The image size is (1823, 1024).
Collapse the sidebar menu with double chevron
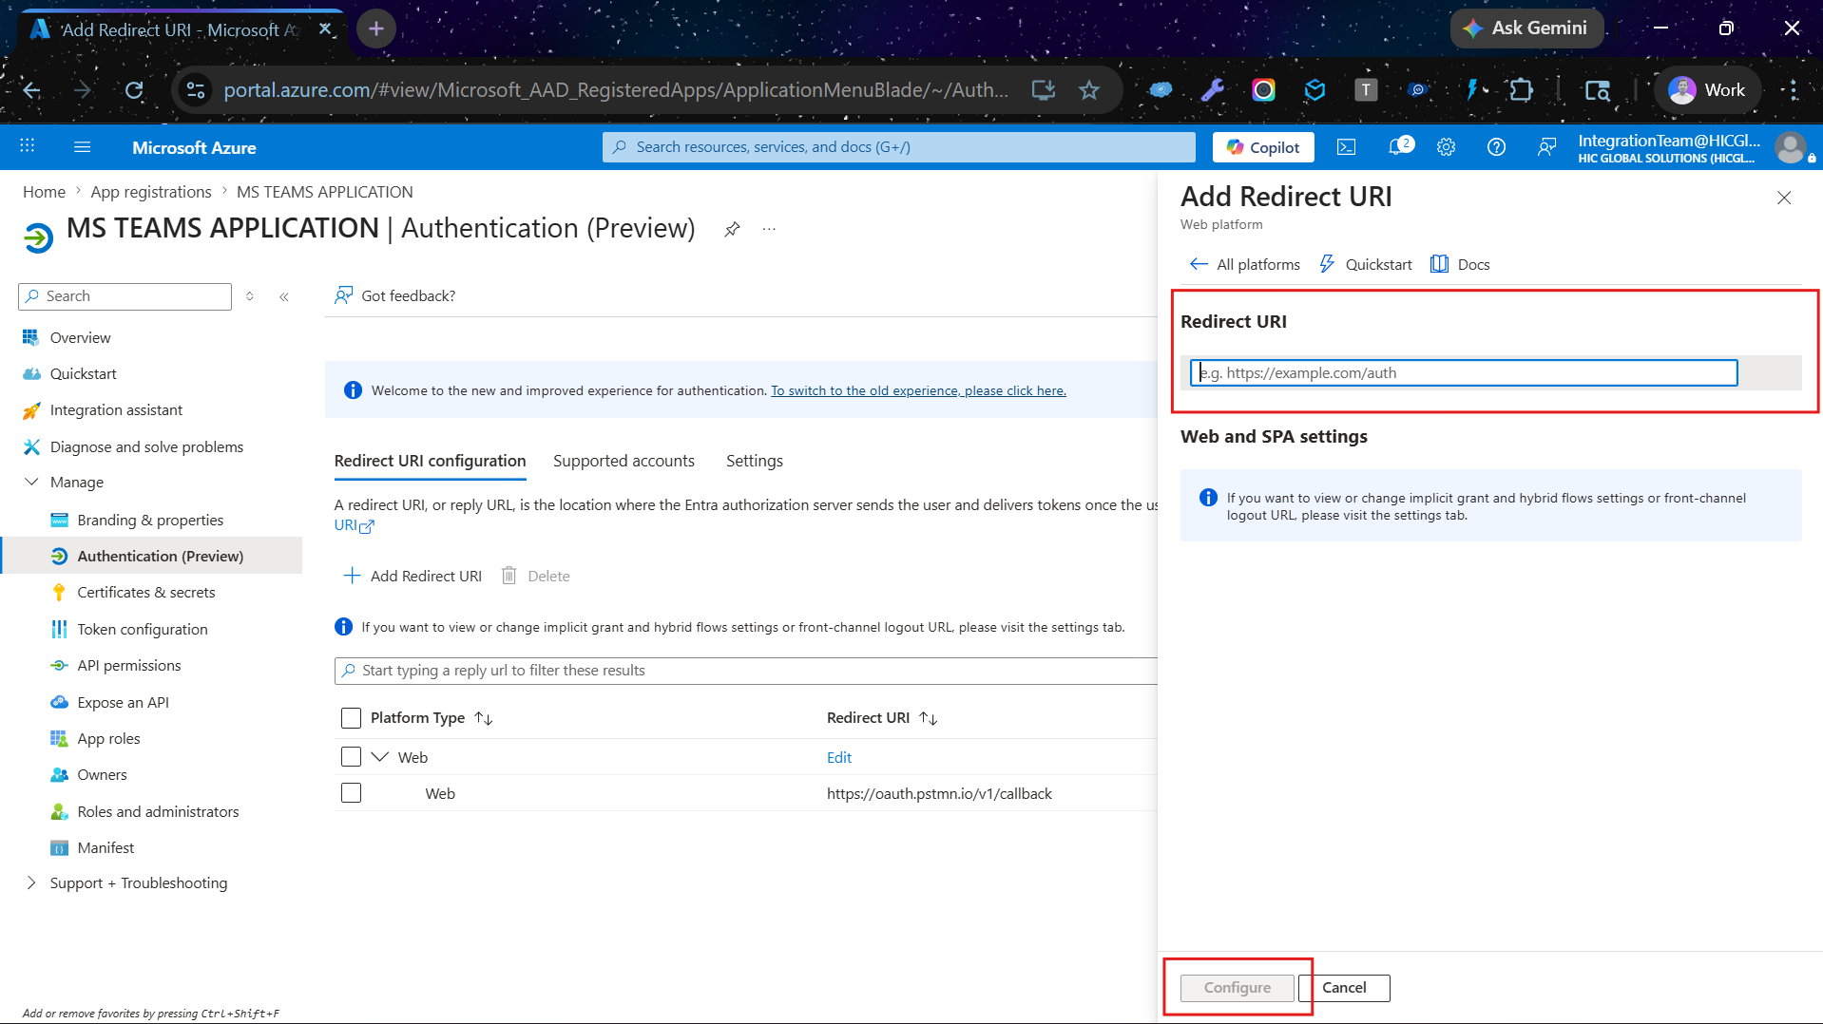coord(284,296)
